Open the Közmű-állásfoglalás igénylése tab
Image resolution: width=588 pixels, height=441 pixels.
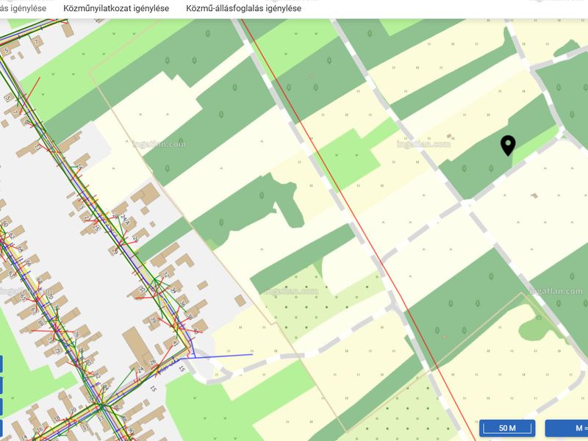pos(244,8)
